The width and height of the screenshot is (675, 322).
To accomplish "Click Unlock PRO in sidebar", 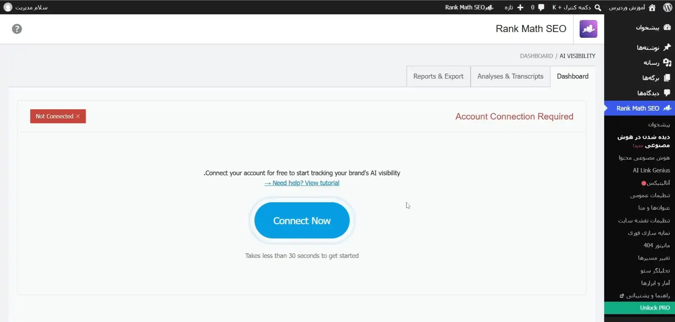I will [x=640, y=308].
